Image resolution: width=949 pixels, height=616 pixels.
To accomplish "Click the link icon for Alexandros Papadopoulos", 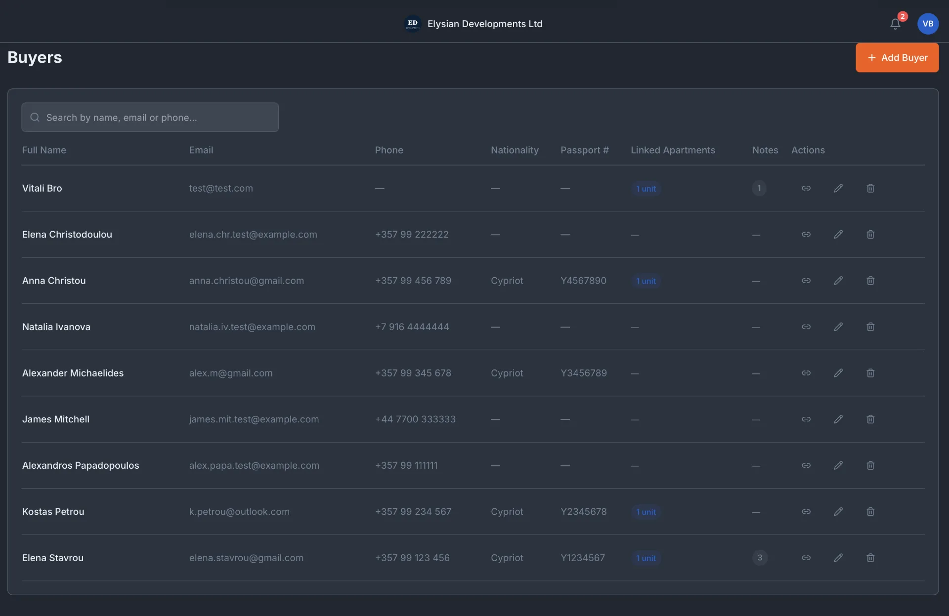I will (x=806, y=465).
